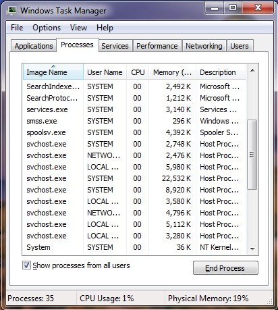The image size is (278, 310).
Task: Switch to the Performance tab
Action: 157,46
